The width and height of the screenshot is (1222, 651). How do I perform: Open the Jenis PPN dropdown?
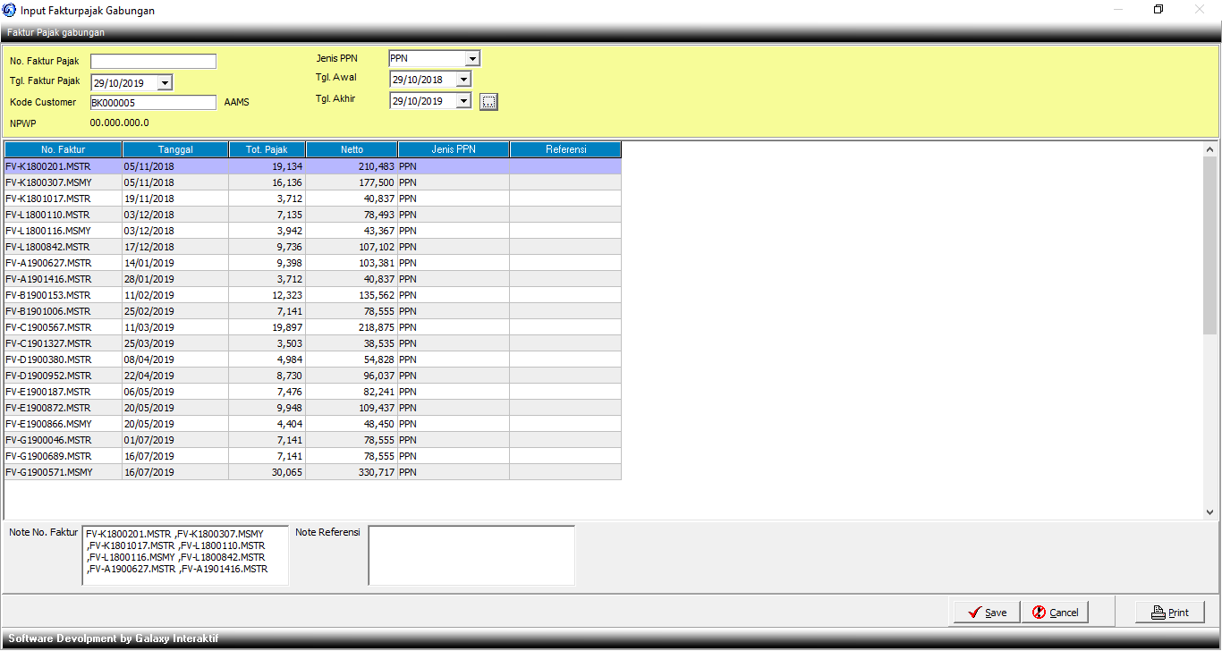tap(472, 59)
